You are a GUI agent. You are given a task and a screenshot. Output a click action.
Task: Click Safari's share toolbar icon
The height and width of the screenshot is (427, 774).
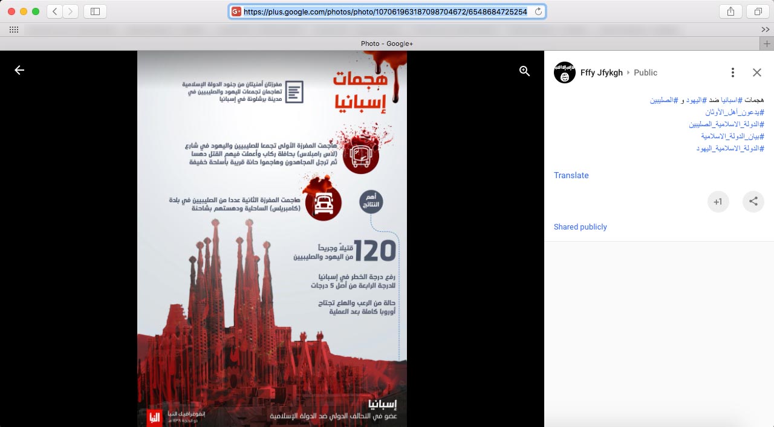click(x=730, y=11)
